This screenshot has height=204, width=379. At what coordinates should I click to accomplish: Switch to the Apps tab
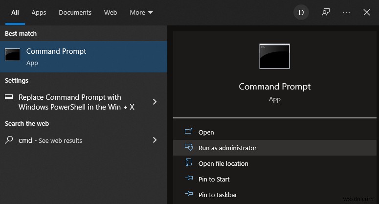click(39, 13)
